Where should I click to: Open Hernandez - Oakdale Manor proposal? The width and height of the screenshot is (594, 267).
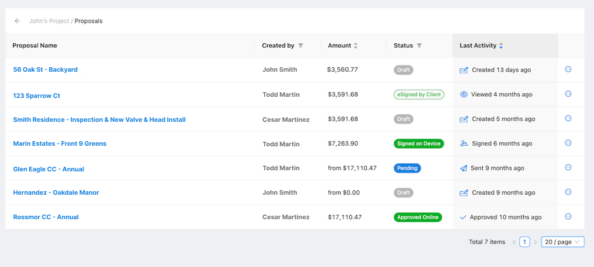56,192
